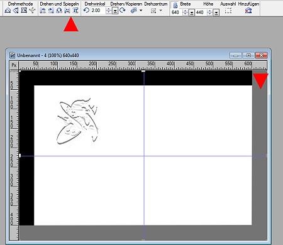This screenshot has height=245, width=283.
Task: Open the Höhe slider dropdown
Action: coord(216,13)
